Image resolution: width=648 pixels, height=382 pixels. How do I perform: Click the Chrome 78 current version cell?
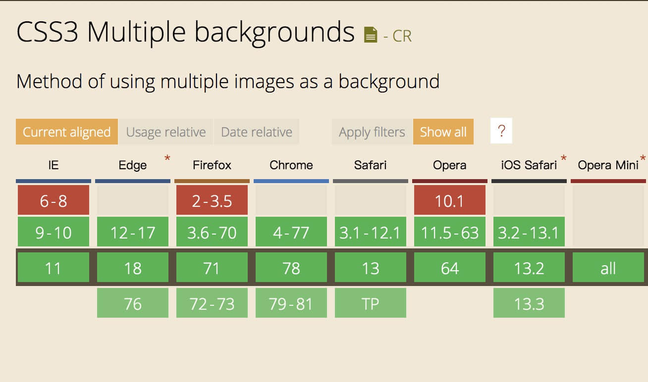coord(291,268)
